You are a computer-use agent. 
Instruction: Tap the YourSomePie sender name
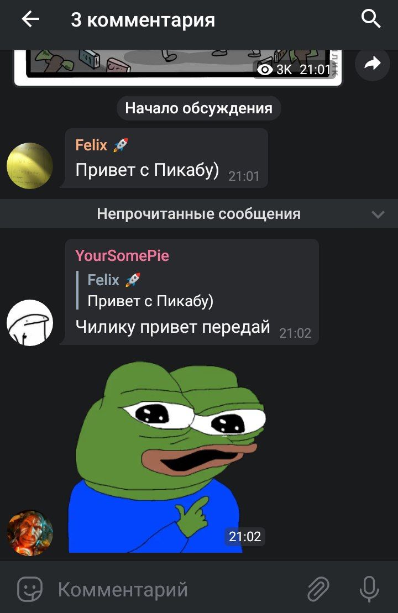[122, 255]
